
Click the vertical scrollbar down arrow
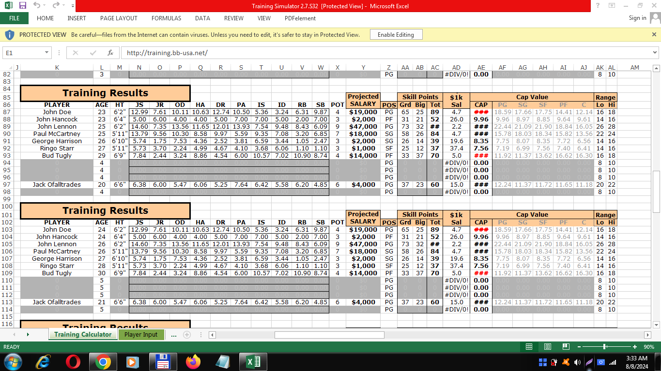pos(657,325)
